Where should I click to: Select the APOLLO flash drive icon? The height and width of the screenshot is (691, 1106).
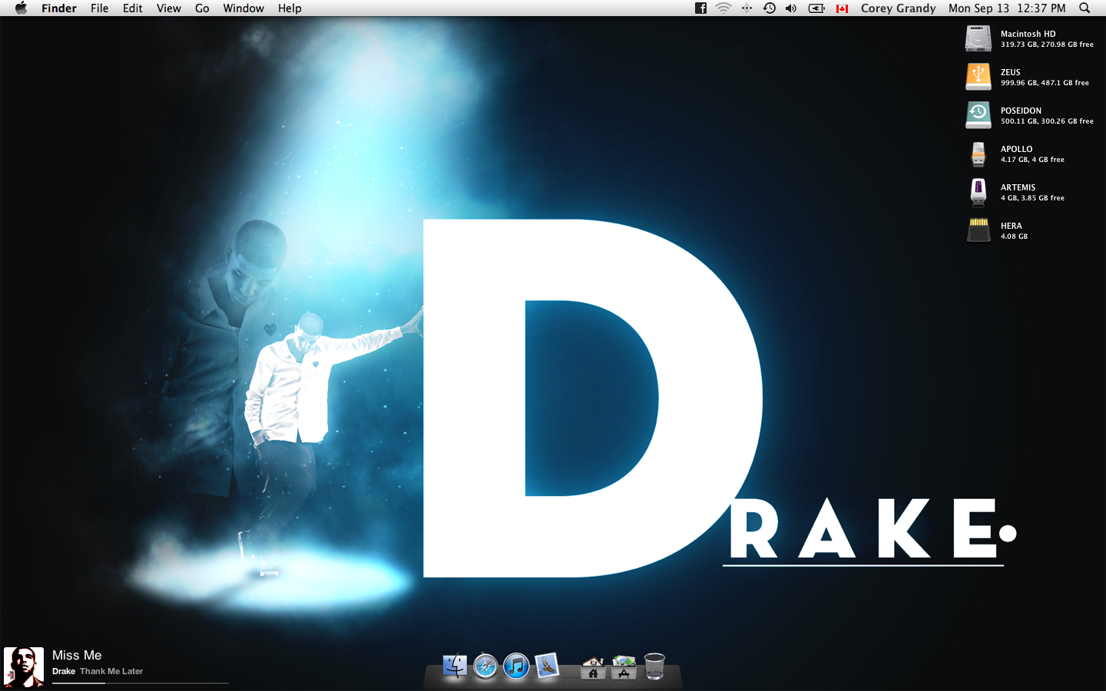click(978, 154)
